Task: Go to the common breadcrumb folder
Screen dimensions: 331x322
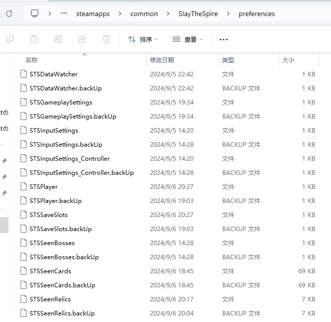Action: pos(144,14)
